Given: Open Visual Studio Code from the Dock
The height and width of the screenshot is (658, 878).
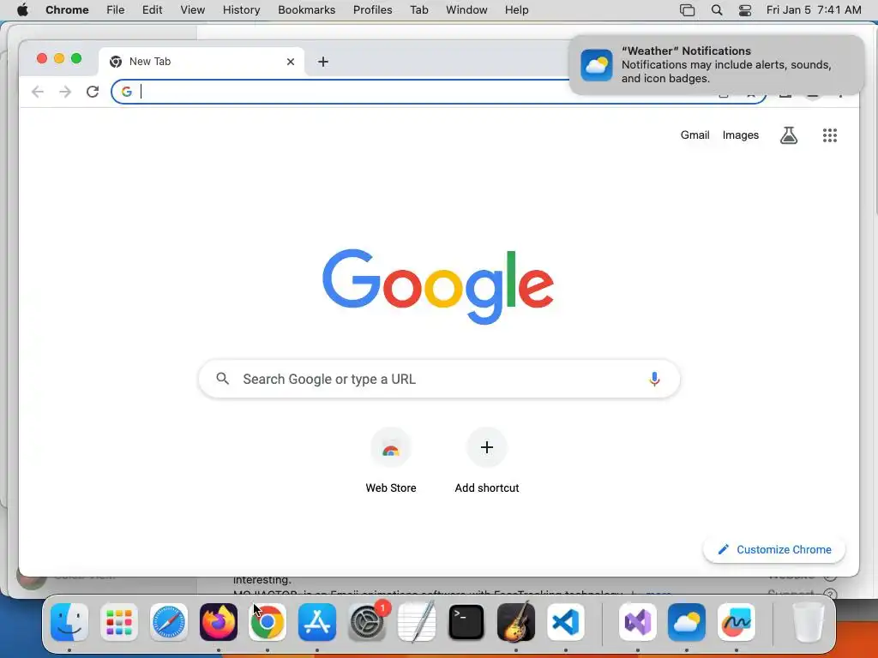Looking at the screenshot, I should click(566, 622).
